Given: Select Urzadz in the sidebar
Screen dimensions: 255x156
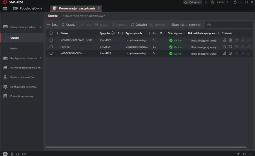Looking at the screenshot, I should 22,38.
